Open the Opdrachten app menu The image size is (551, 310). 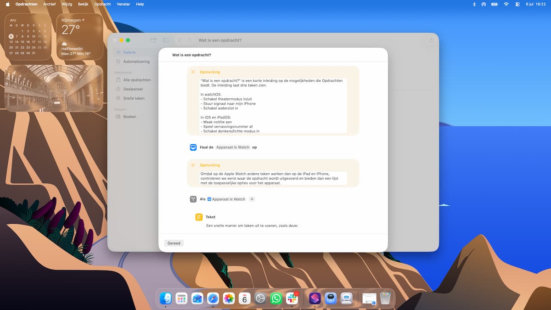(x=27, y=4)
